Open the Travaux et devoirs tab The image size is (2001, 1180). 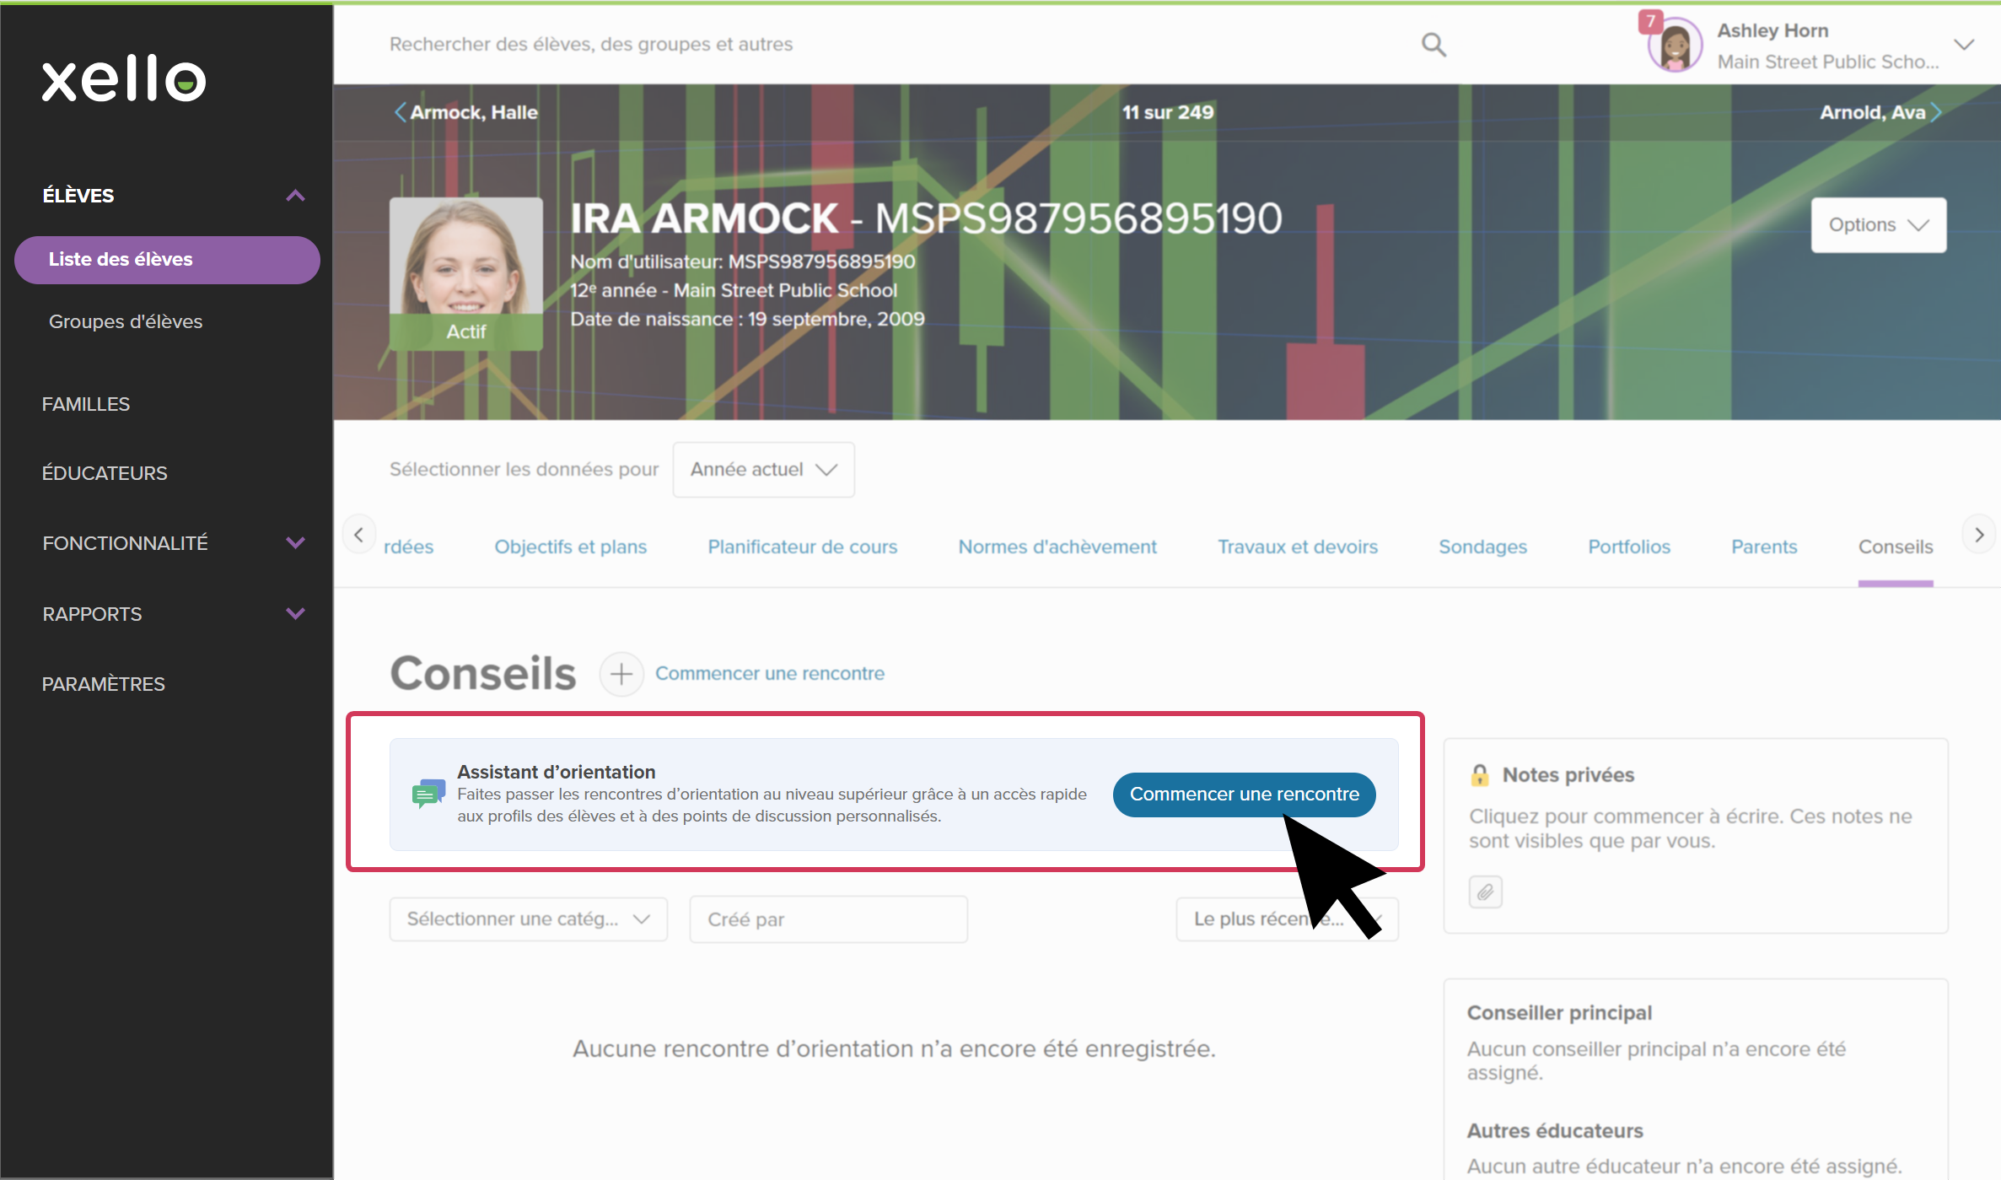click(x=1298, y=547)
